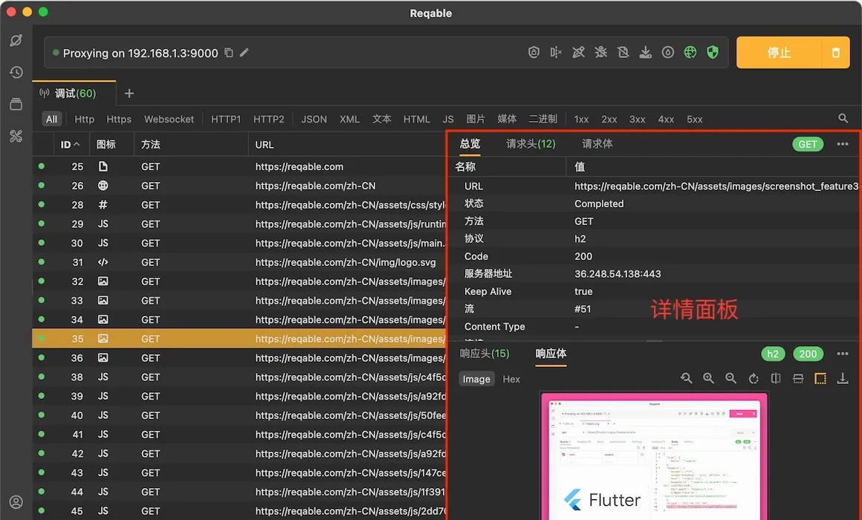Sort the list by the ID column
This screenshot has height=520, width=862.
[x=70, y=145]
